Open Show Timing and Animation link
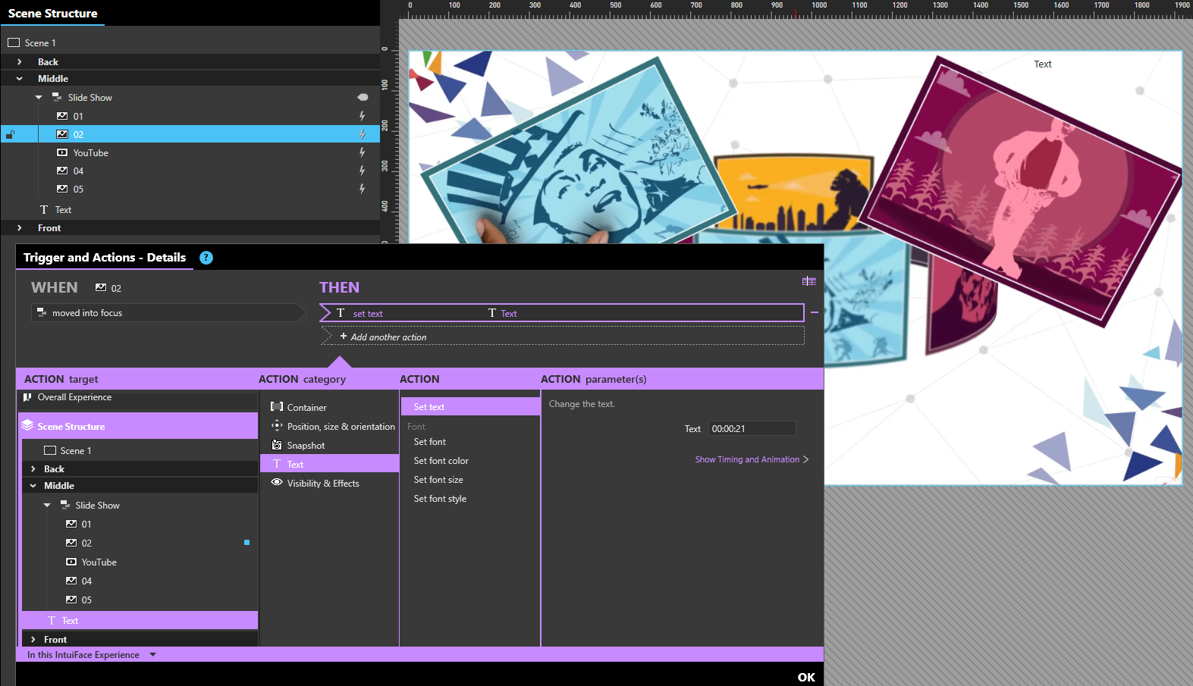This screenshot has width=1193, height=686. pyautogui.click(x=752, y=459)
